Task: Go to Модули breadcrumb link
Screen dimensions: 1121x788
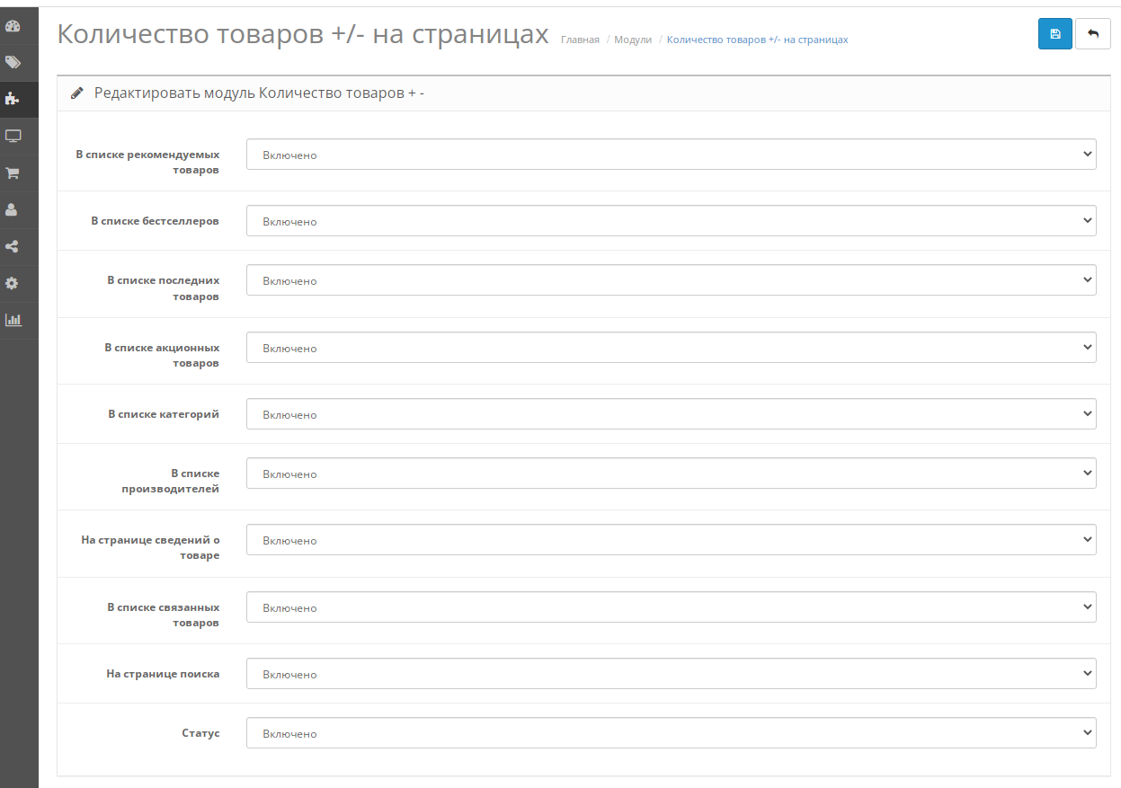Action: coord(633,40)
